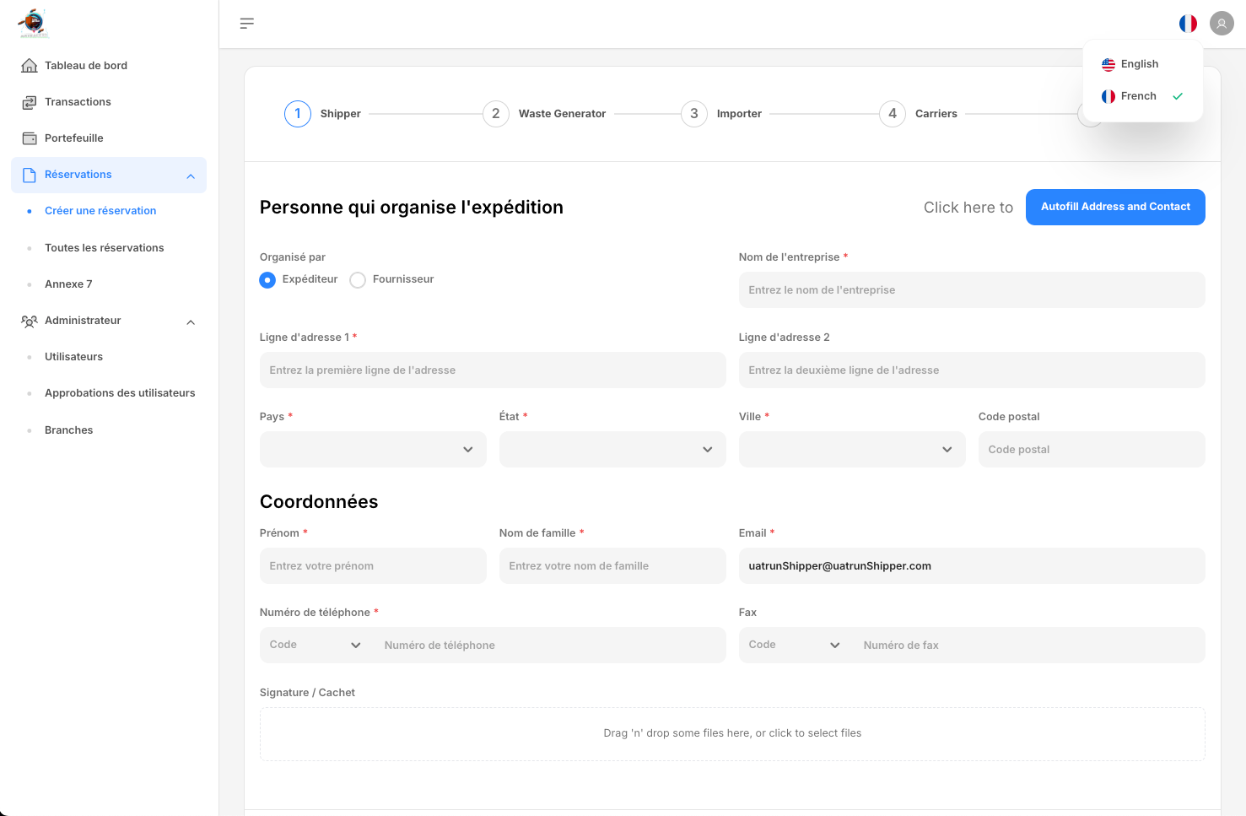This screenshot has width=1246, height=816.
Task: Select the Expéditeur radio button
Action: (267, 280)
